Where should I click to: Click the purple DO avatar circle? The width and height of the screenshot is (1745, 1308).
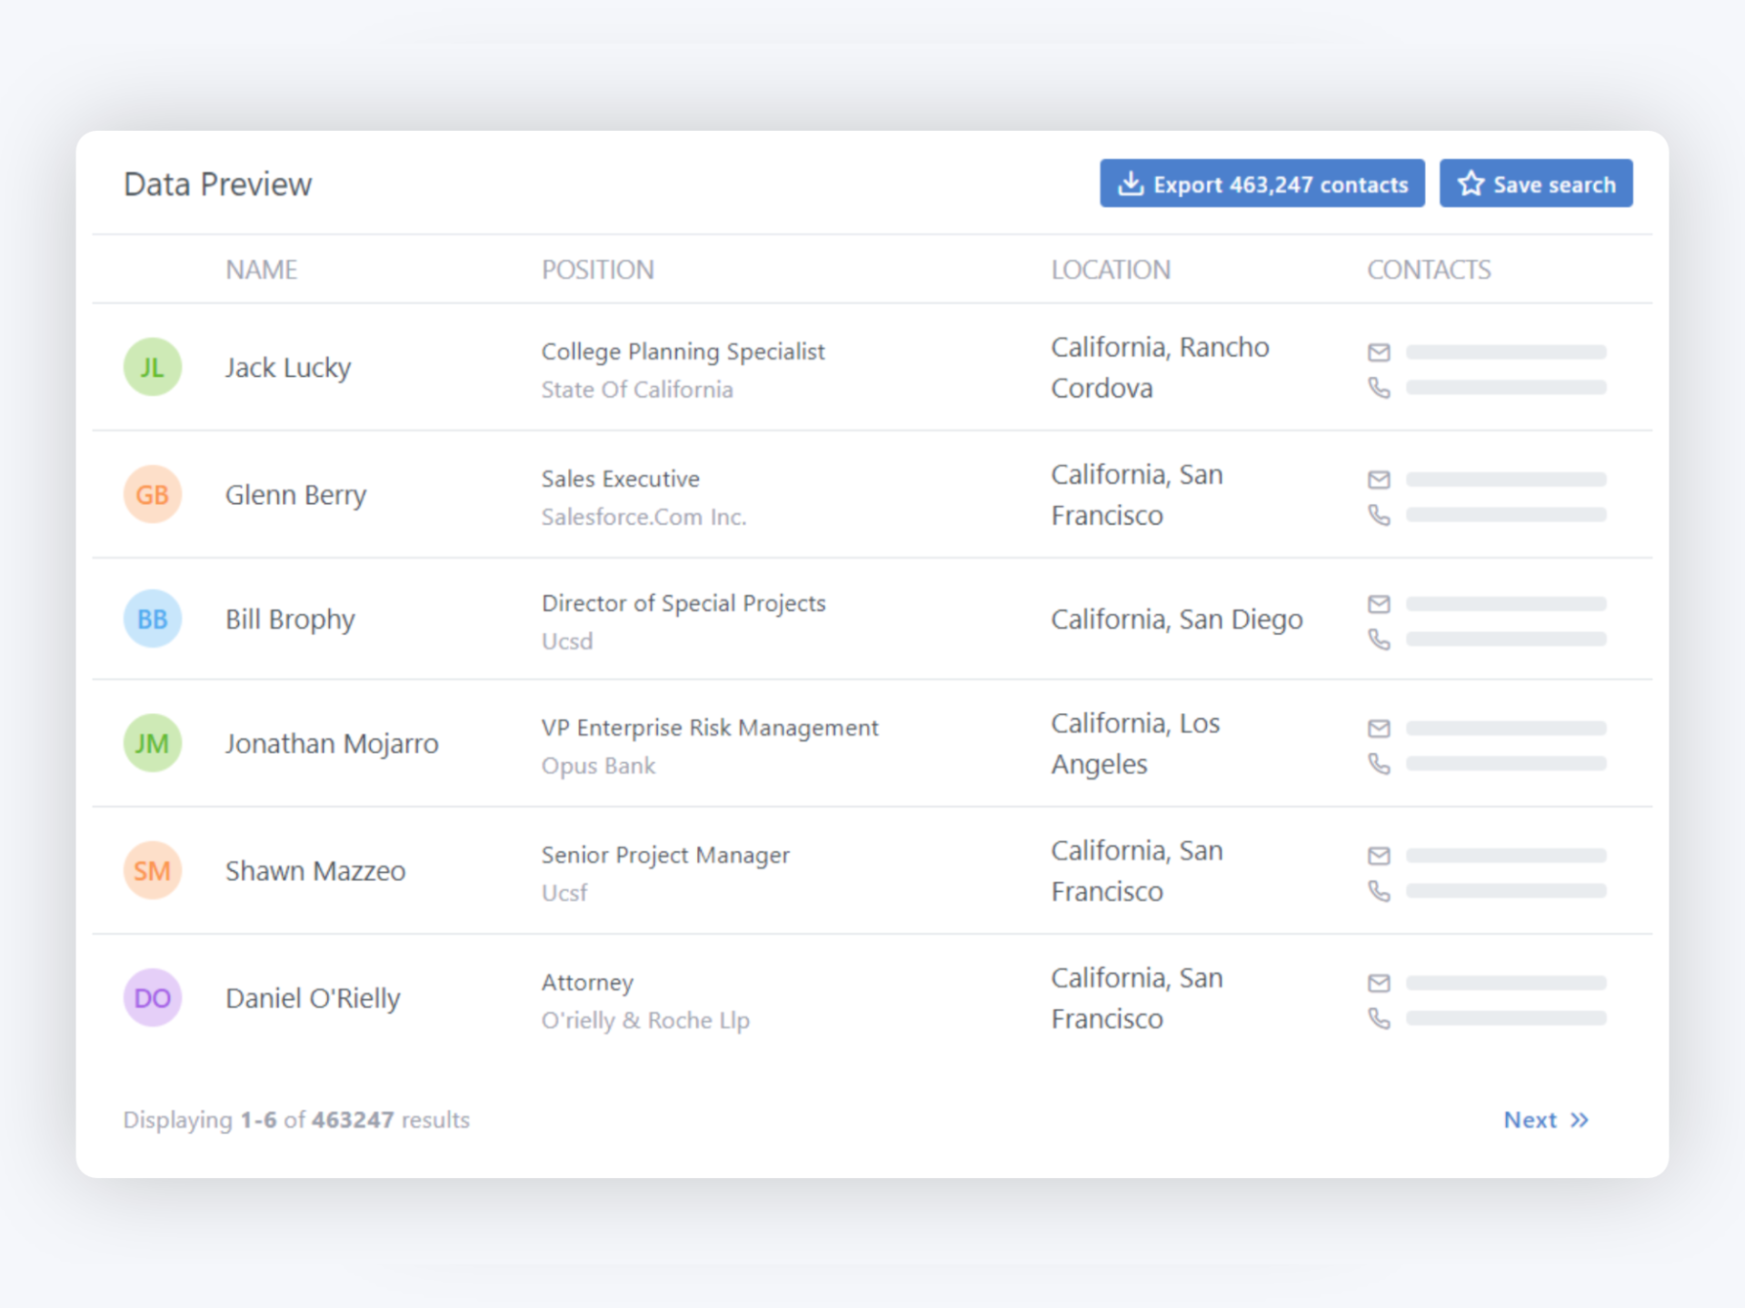tap(153, 997)
